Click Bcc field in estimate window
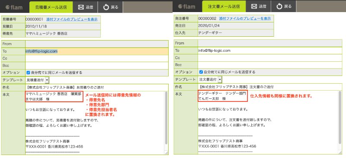 (96, 66)
